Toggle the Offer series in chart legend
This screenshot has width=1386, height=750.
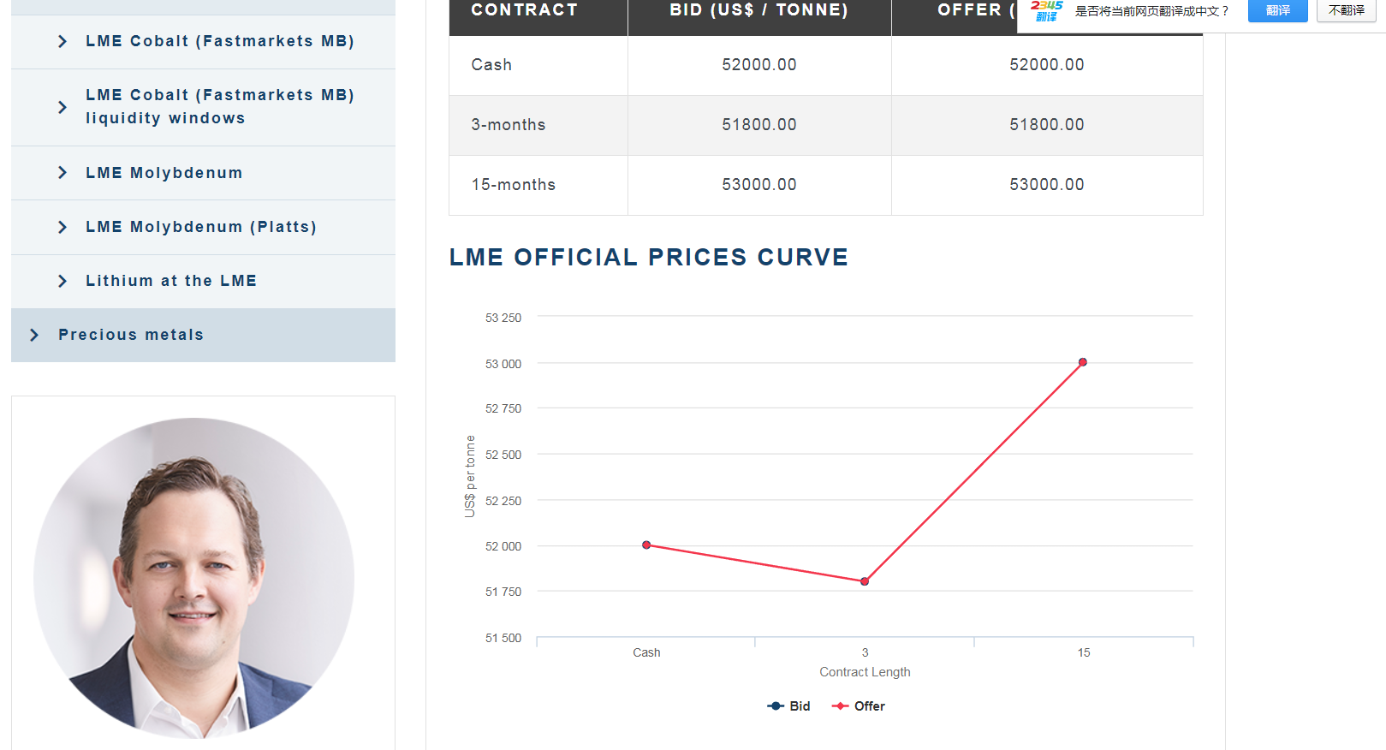click(859, 706)
